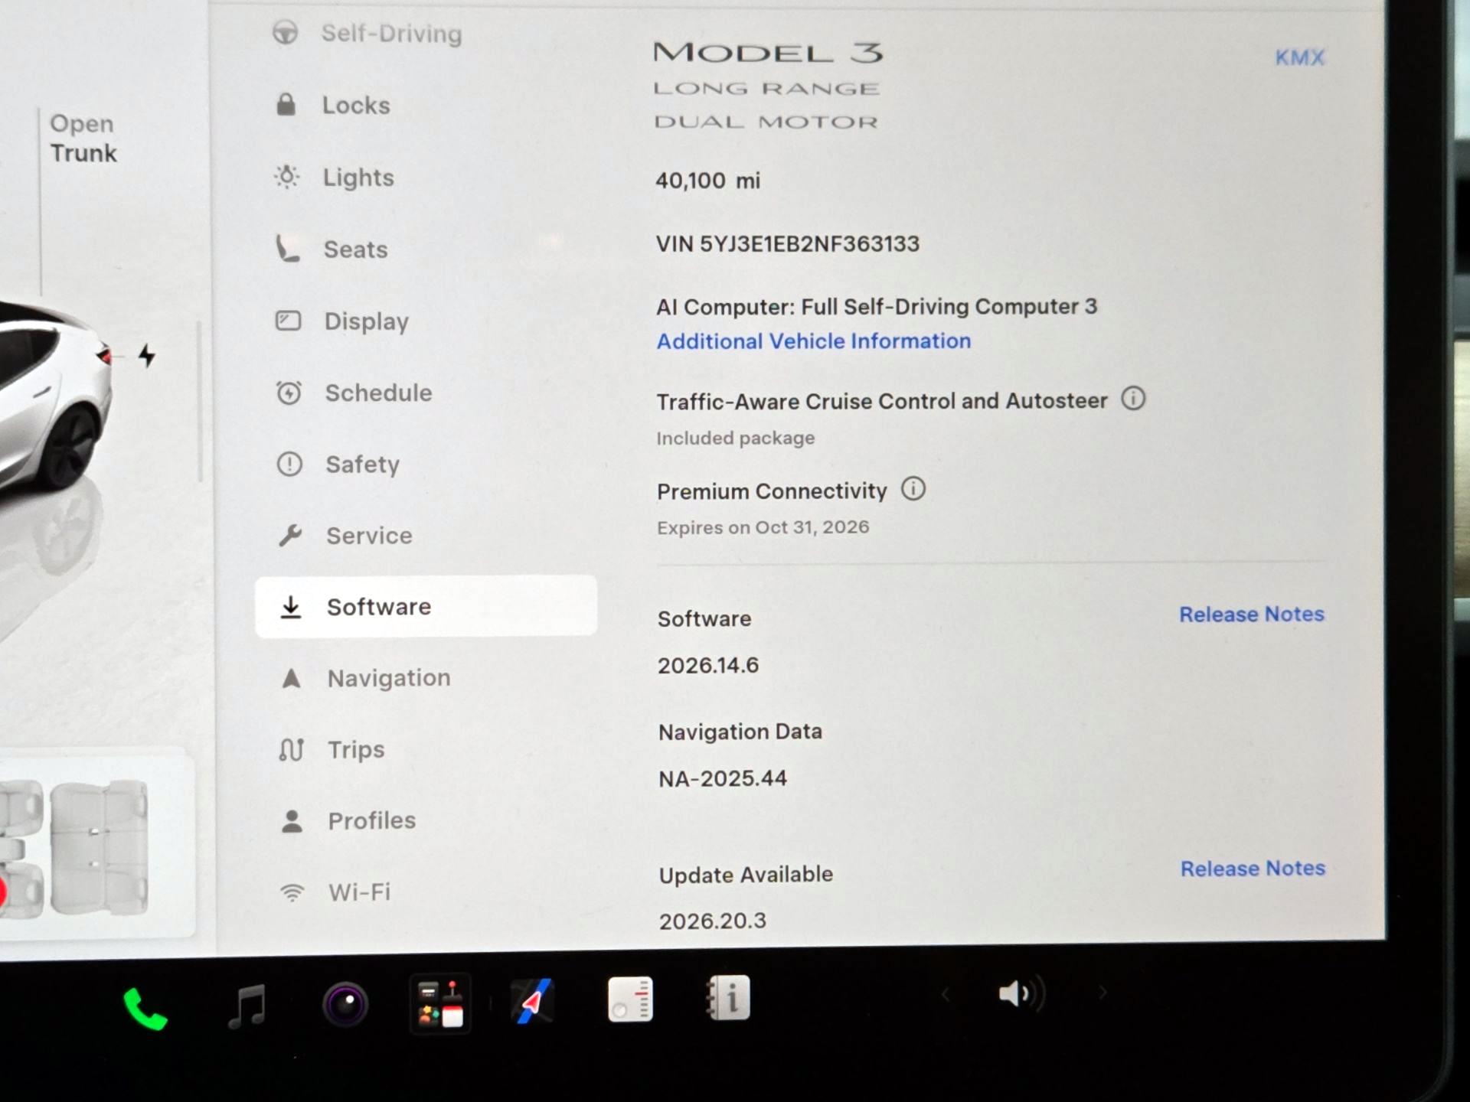1470x1102 pixels.
Task: Open the navigation arrow app in the dock
Action: [531, 1001]
